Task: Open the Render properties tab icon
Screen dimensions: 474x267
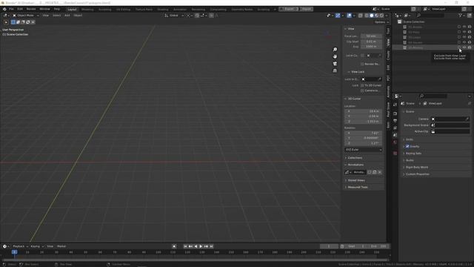Action: (395, 113)
